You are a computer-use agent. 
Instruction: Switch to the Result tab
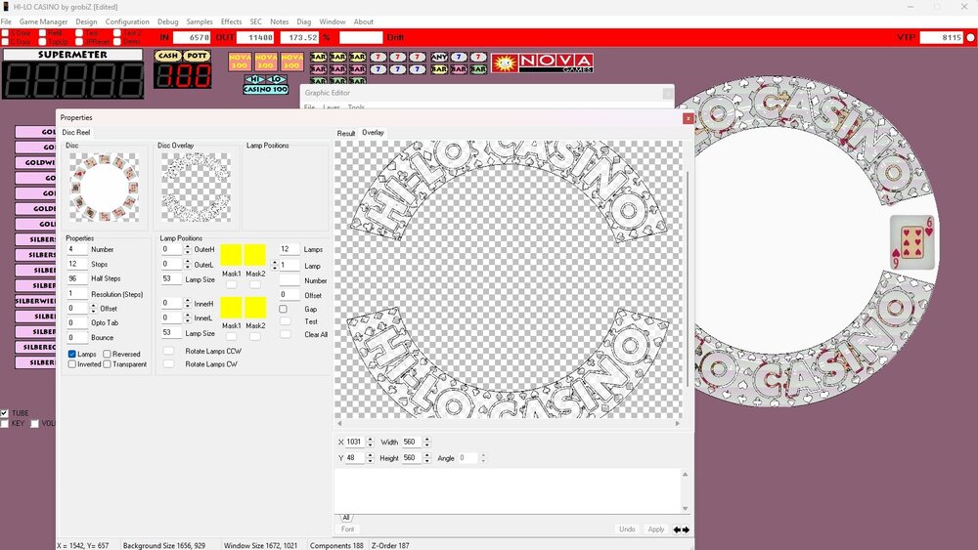(x=346, y=133)
